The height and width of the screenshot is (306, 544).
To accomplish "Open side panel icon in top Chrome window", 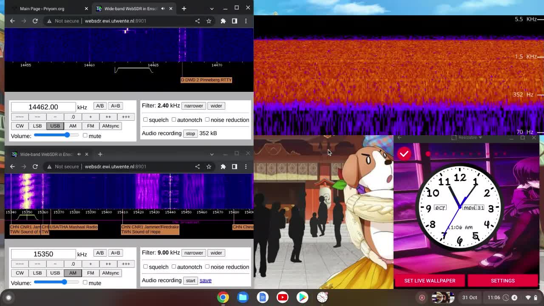I will coord(235,21).
